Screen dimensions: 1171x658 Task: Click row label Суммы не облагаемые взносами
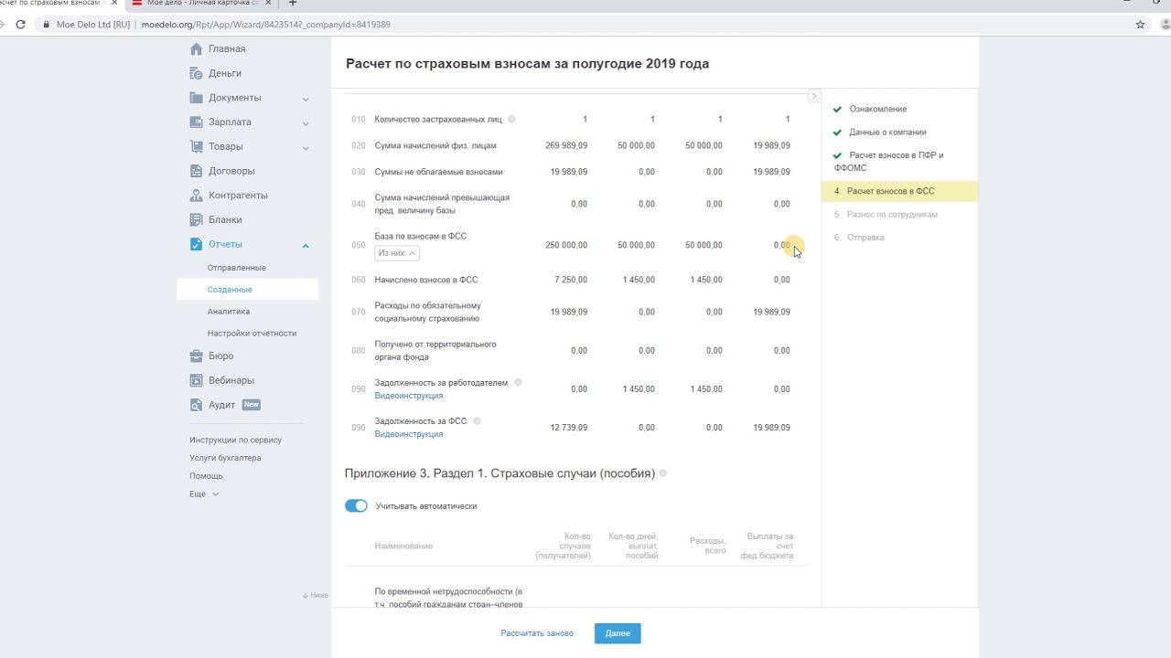click(438, 172)
